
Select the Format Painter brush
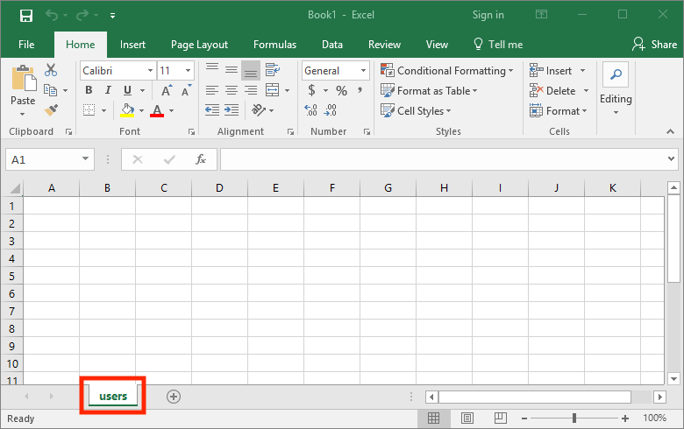tap(51, 110)
